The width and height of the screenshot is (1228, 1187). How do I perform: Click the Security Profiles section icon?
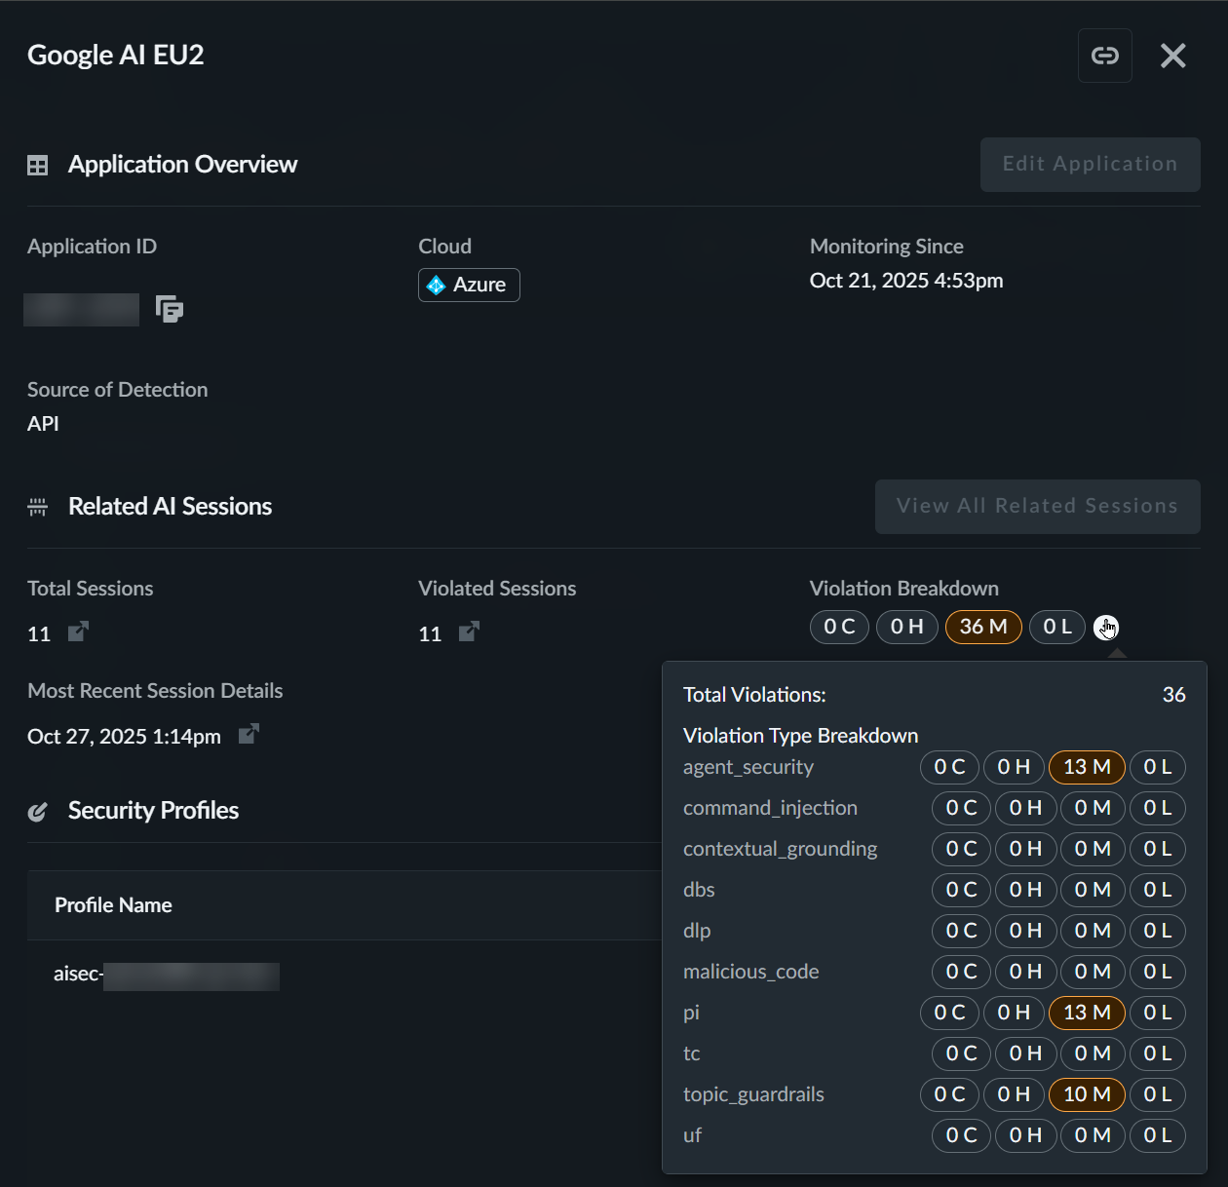tap(38, 811)
